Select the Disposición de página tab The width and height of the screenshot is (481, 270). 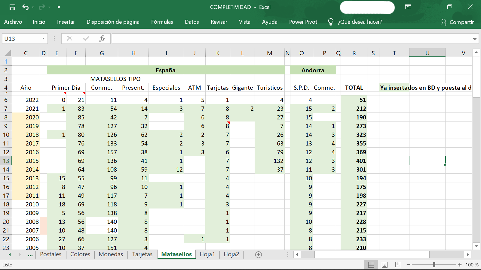click(113, 22)
